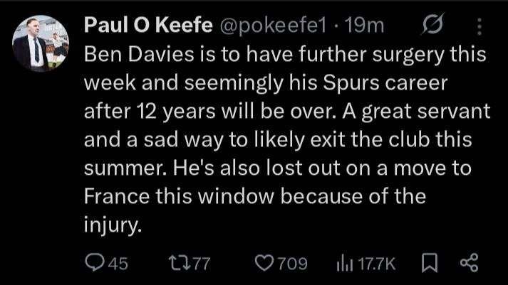508x285 pixels.
Task: Open Paul O Keefe's profile picture
Action: [41, 45]
